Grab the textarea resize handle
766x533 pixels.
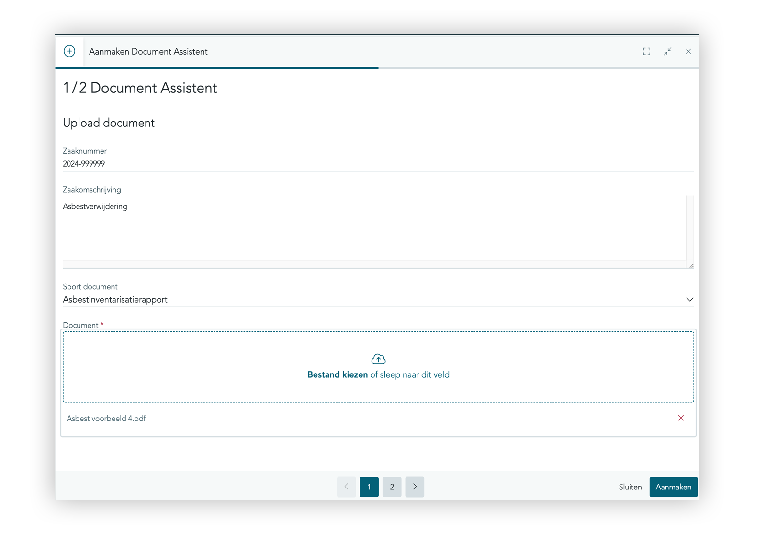[691, 266]
